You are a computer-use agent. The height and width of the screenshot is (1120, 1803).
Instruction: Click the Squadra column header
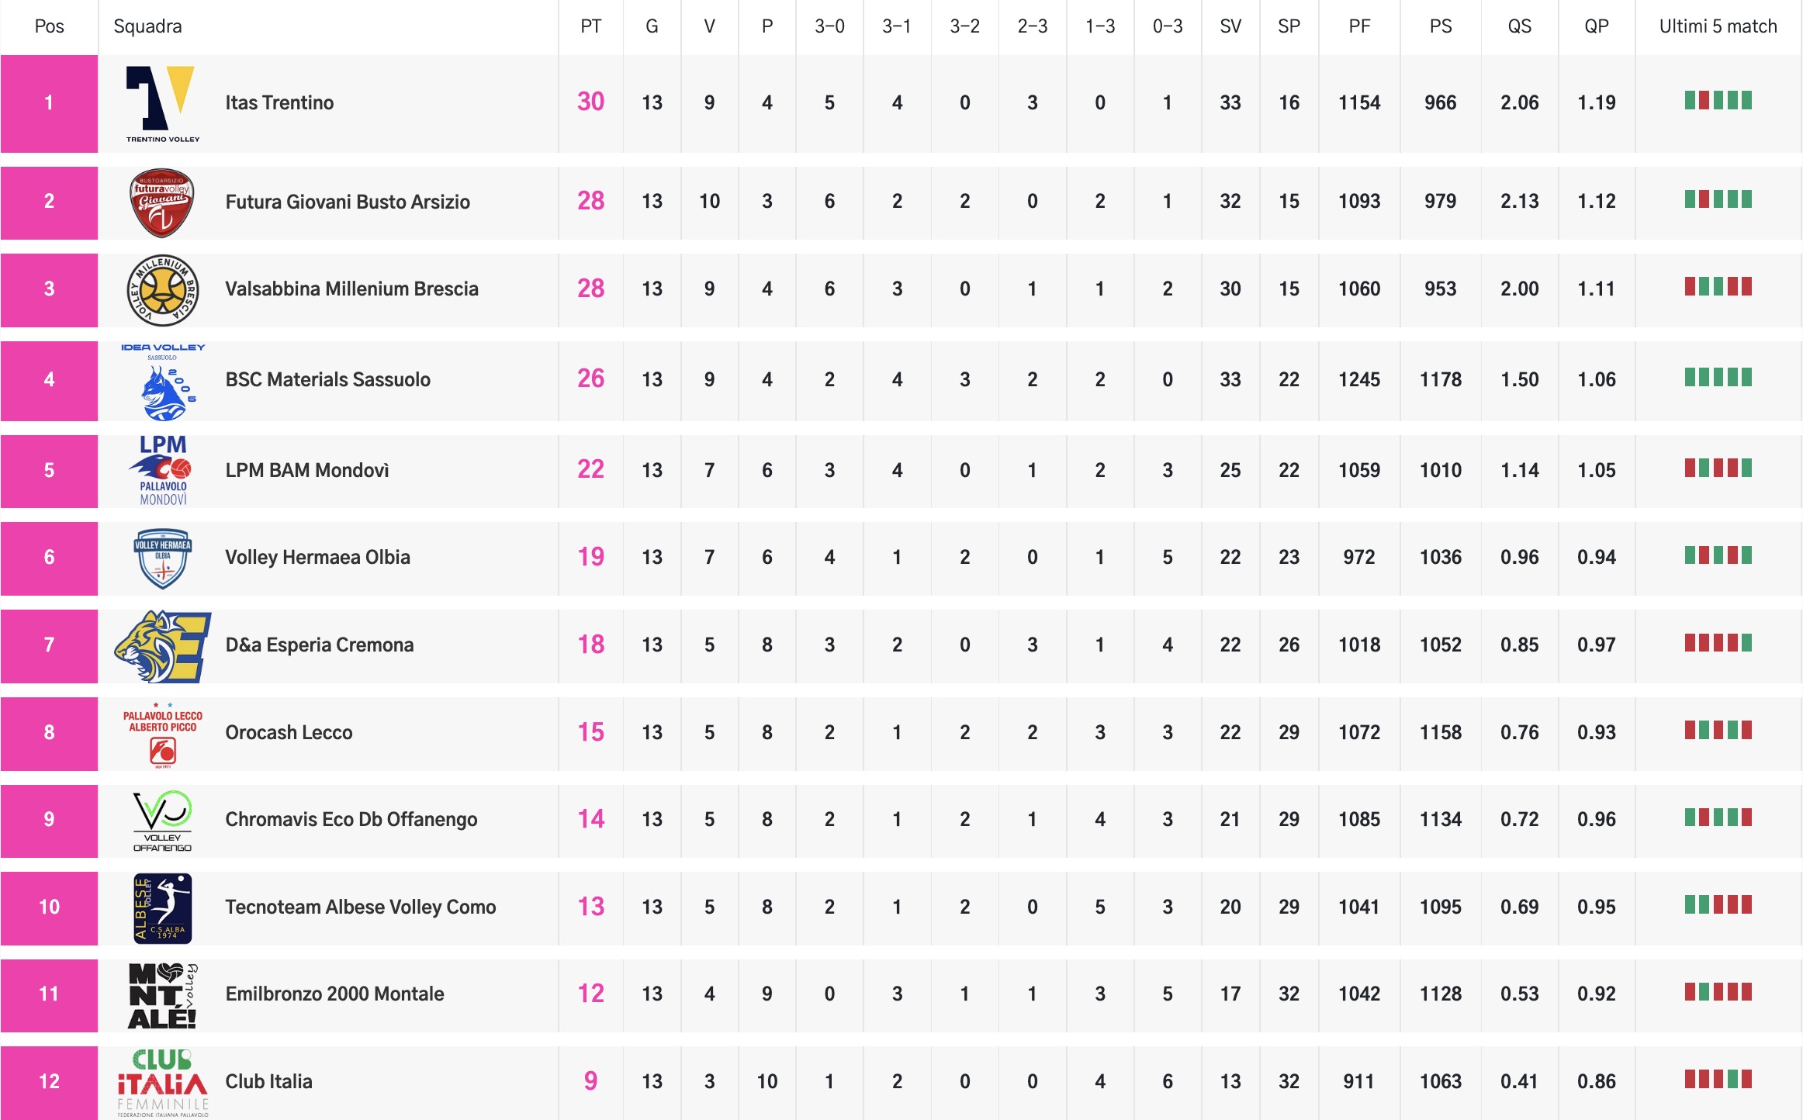(x=147, y=26)
